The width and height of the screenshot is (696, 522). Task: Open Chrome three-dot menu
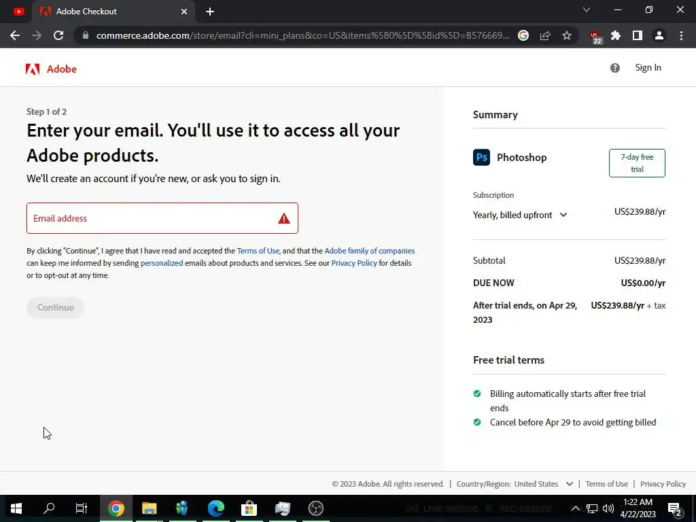[681, 35]
